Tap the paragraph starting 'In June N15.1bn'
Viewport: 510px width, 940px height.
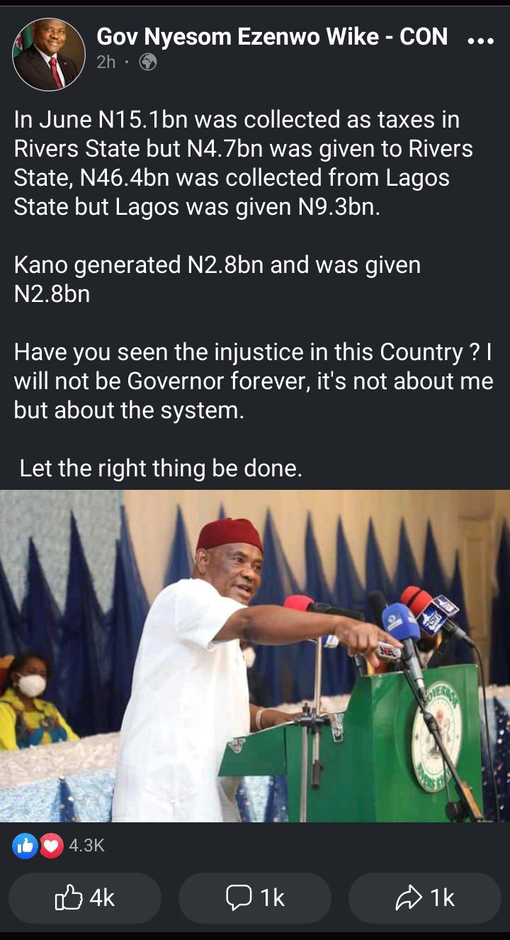point(244,164)
